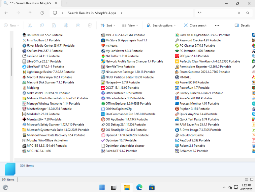255x192 pixels.
Task: Switch to details list view icon in status bar
Action: [x=246, y=179]
